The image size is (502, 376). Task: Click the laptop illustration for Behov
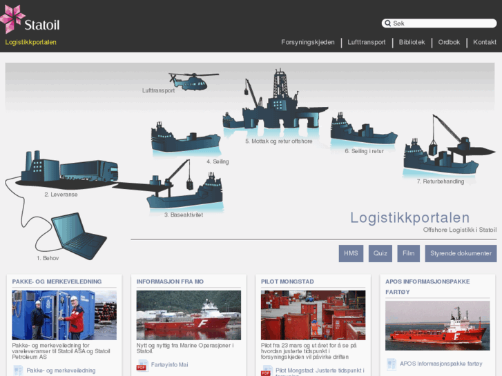79,235
